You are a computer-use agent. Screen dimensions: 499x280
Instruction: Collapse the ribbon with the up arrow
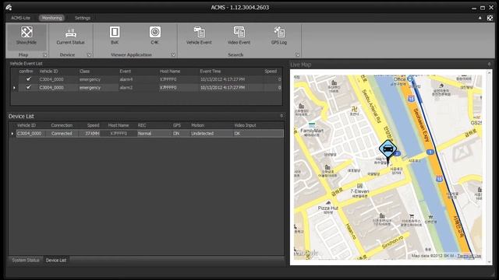pyautogui.click(x=480, y=18)
